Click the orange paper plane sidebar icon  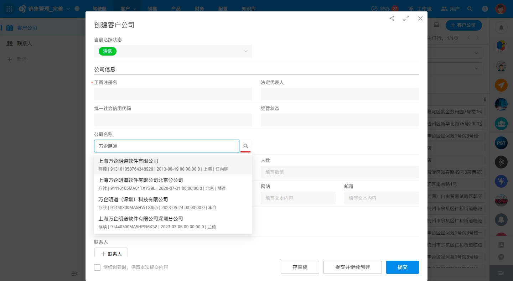tap(501, 85)
